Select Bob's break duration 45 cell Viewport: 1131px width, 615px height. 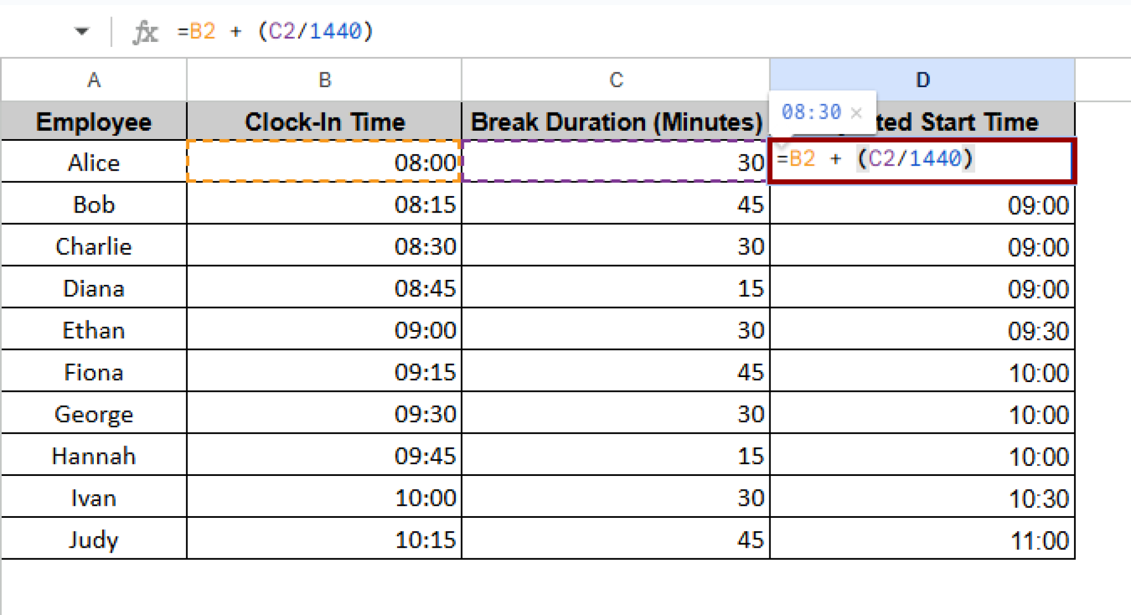click(615, 204)
